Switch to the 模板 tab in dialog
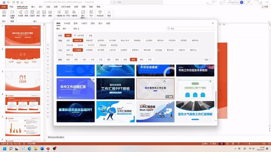This screenshot has width=271, height=152. [58, 23]
